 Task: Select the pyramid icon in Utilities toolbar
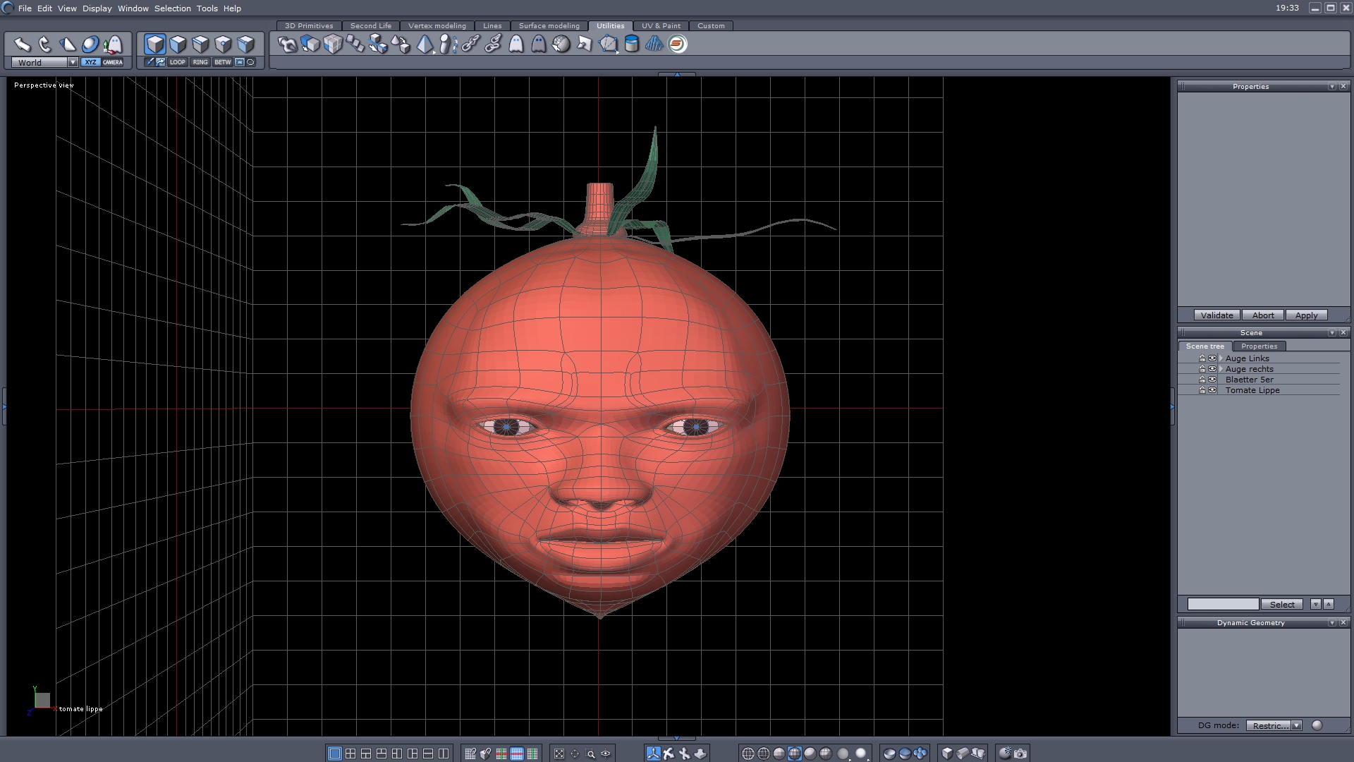tap(425, 44)
